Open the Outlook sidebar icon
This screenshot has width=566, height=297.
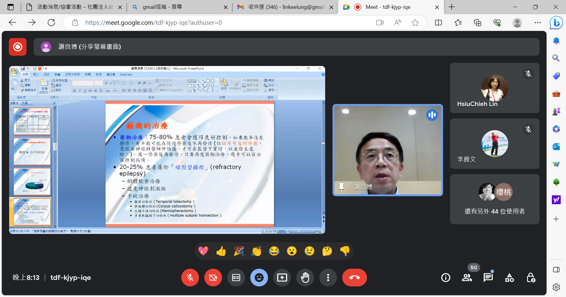pos(556,147)
